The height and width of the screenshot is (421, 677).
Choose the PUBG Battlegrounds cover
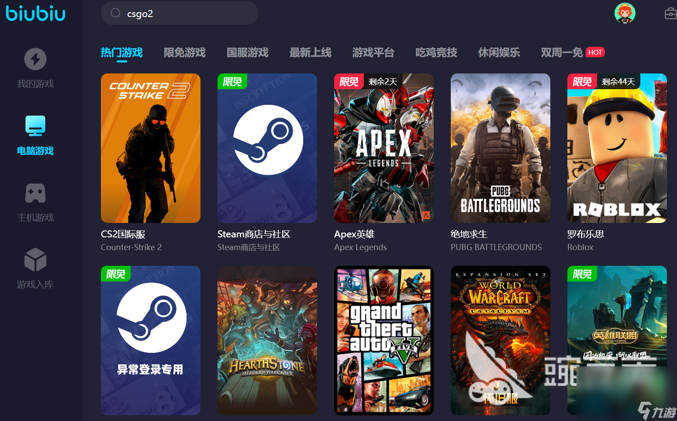tap(500, 148)
